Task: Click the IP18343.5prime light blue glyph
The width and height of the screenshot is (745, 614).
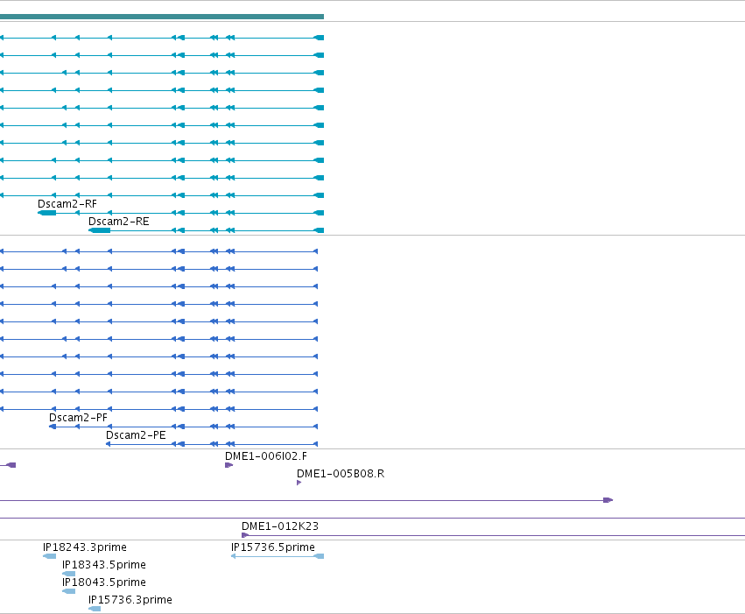Action: (x=69, y=574)
